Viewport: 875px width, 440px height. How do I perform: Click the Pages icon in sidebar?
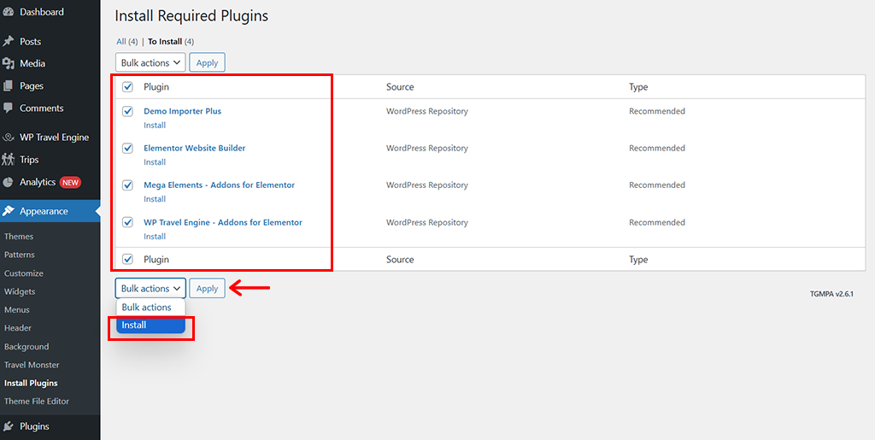(9, 85)
